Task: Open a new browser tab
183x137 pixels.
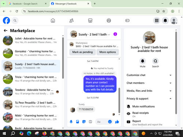Action: [x=95, y=4]
